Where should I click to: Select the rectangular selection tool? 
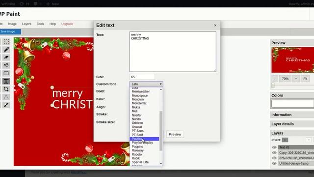coord(6,42)
